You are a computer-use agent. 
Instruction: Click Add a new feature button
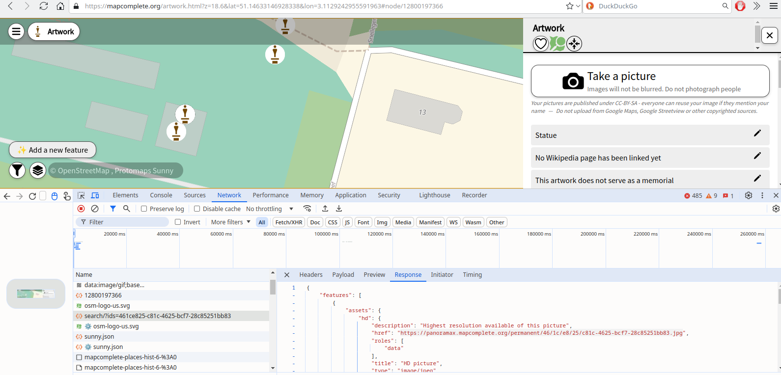point(53,150)
